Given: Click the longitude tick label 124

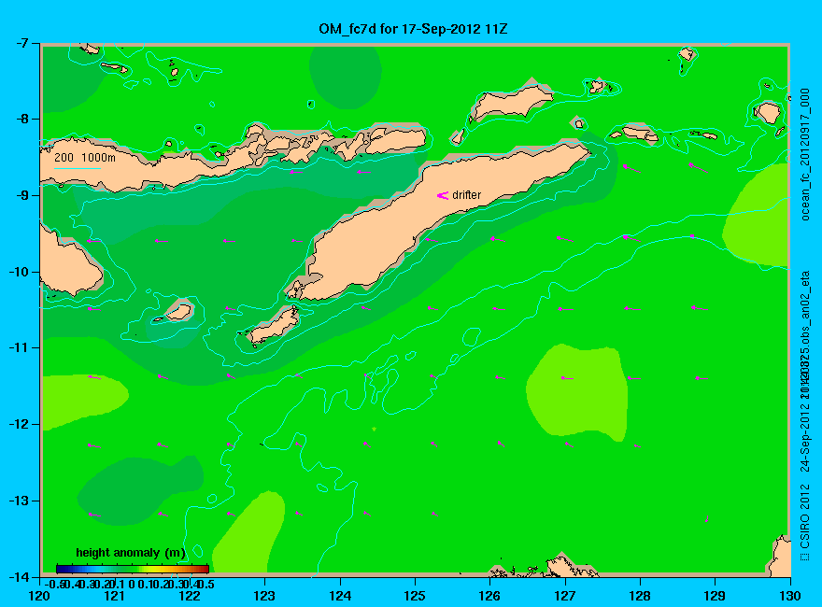Looking at the screenshot, I should coord(340,596).
